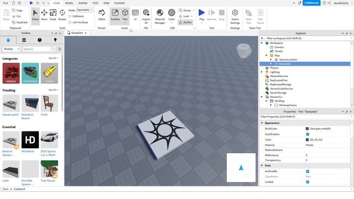Switch to the VIEW ribbon tab
Viewport: 354px width, 199px height.
click(106, 3)
